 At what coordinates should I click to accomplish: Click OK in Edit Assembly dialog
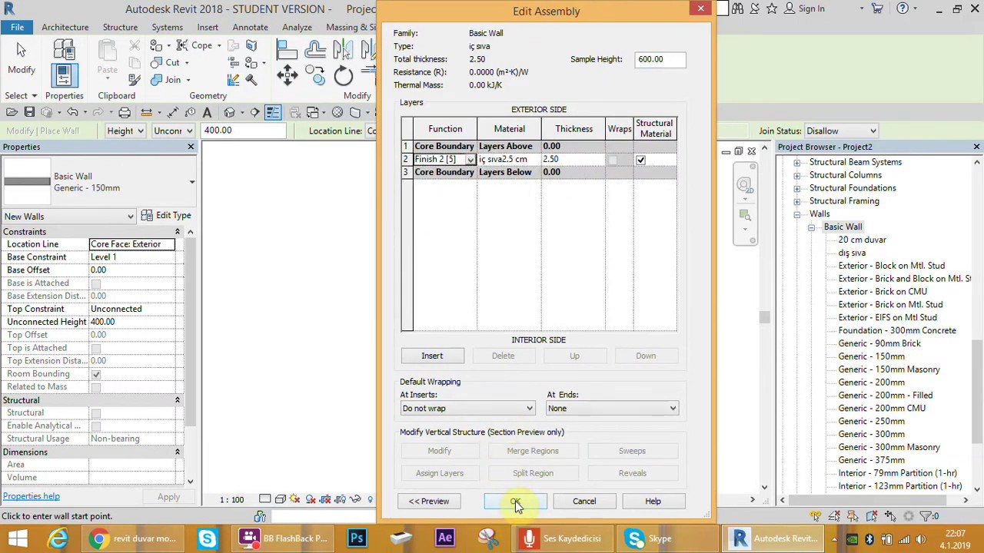515,502
